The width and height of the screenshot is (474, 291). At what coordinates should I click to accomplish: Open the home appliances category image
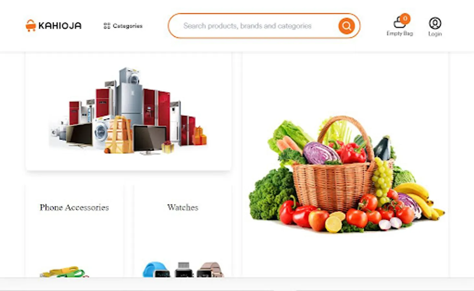click(x=128, y=111)
